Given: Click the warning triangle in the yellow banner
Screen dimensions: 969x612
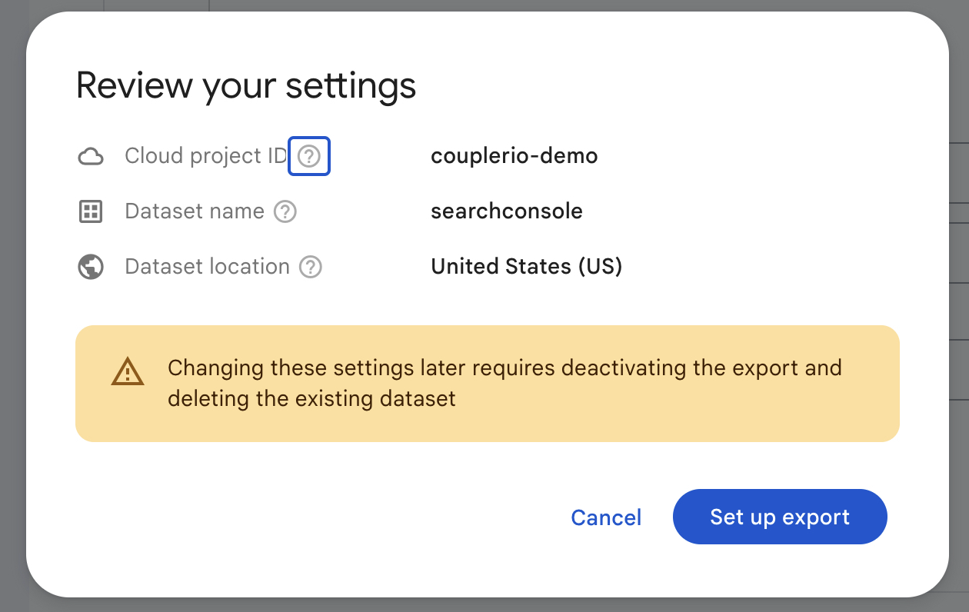Looking at the screenshot, I should click(128, 372).
